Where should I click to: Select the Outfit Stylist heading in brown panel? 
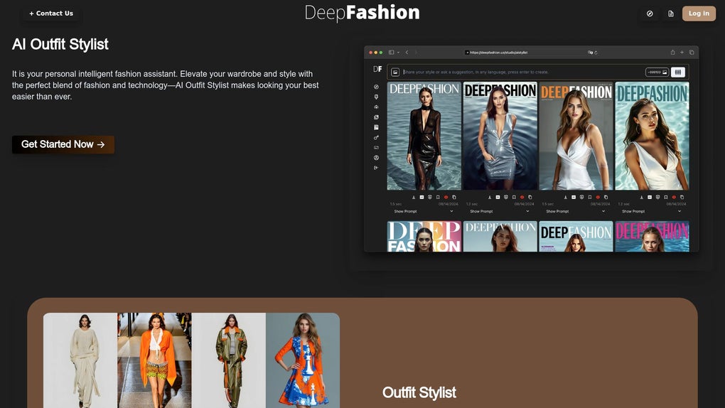[x=419, y=393]
